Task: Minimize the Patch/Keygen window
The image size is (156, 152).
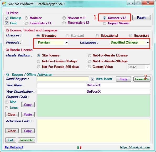Action: click(131, 3)
